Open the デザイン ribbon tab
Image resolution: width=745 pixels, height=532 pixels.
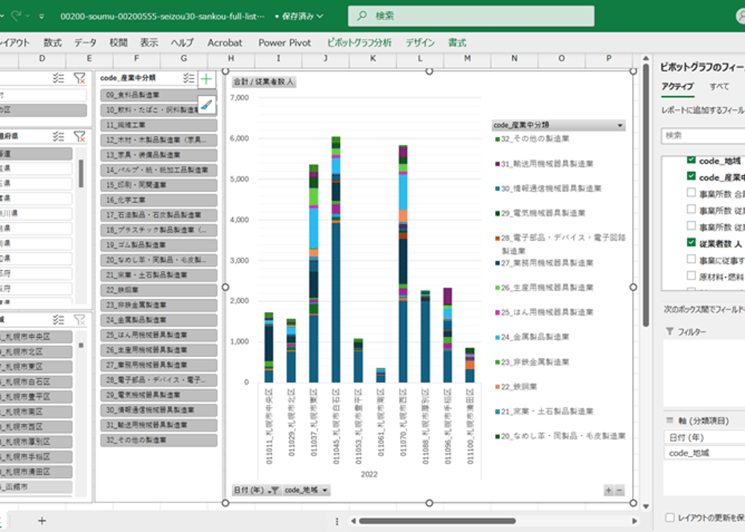click(420, 43)
